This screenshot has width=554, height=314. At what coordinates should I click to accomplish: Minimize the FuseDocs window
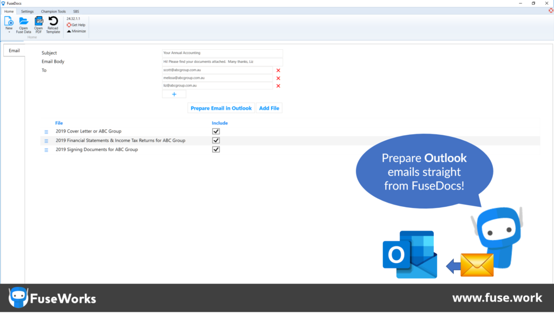pos(520,3)
